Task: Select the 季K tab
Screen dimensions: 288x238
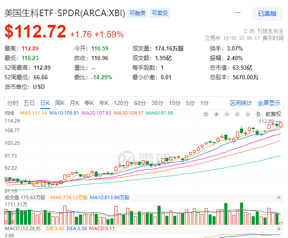Action: point(89,103)
